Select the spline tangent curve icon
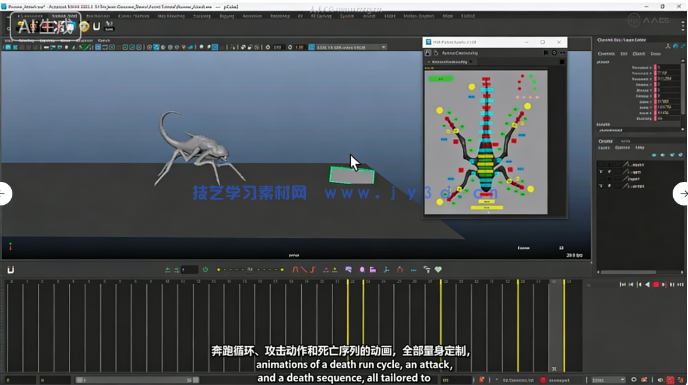This screenshot has height=385, width=688. pos(294,270)
